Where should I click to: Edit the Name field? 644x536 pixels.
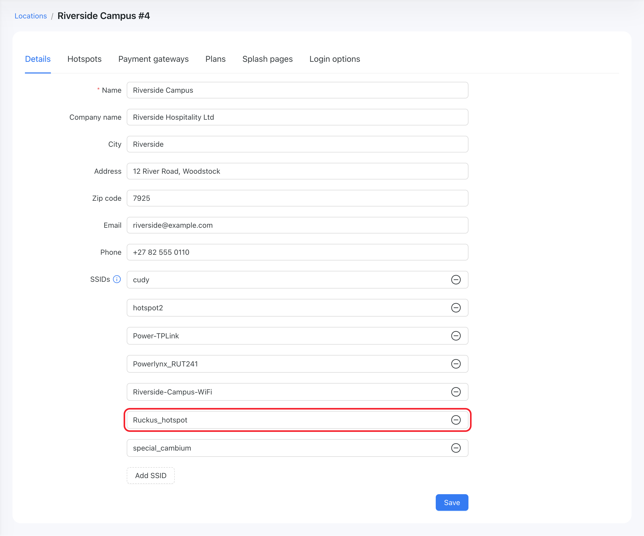[x=298, y=90]
